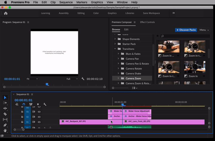The width and height of the screenshot is (215, 141).
Task: Adjust the Composer thumbnail size slider
Action: coord(113,88)
